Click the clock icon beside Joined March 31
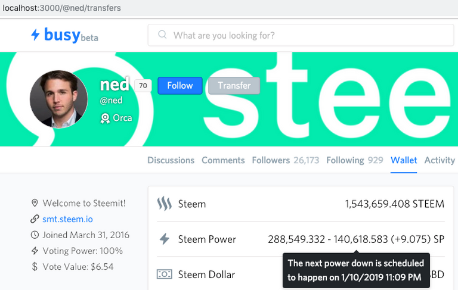Viewport: 458px width, 290px height. 35,235
